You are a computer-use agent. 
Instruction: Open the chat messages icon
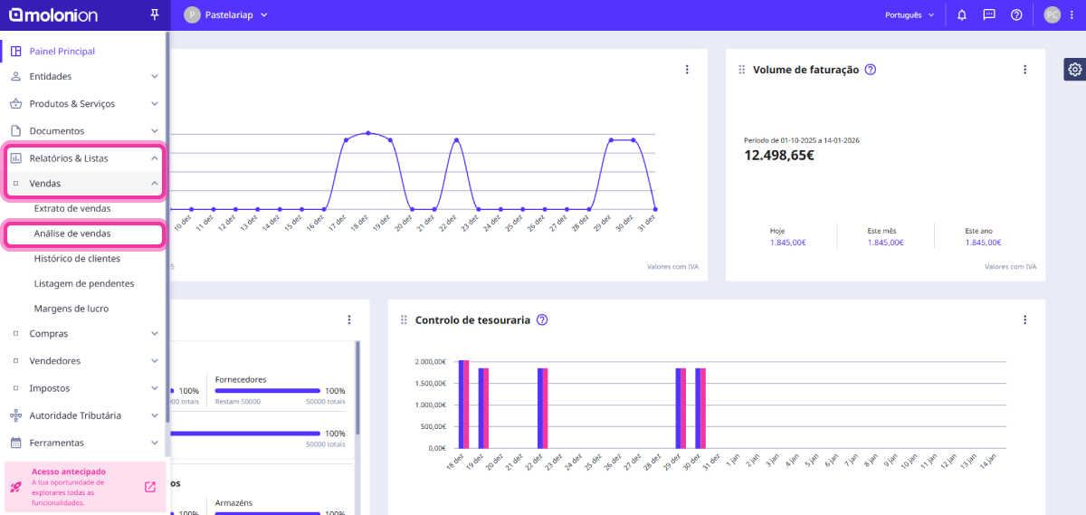(989, 14)
